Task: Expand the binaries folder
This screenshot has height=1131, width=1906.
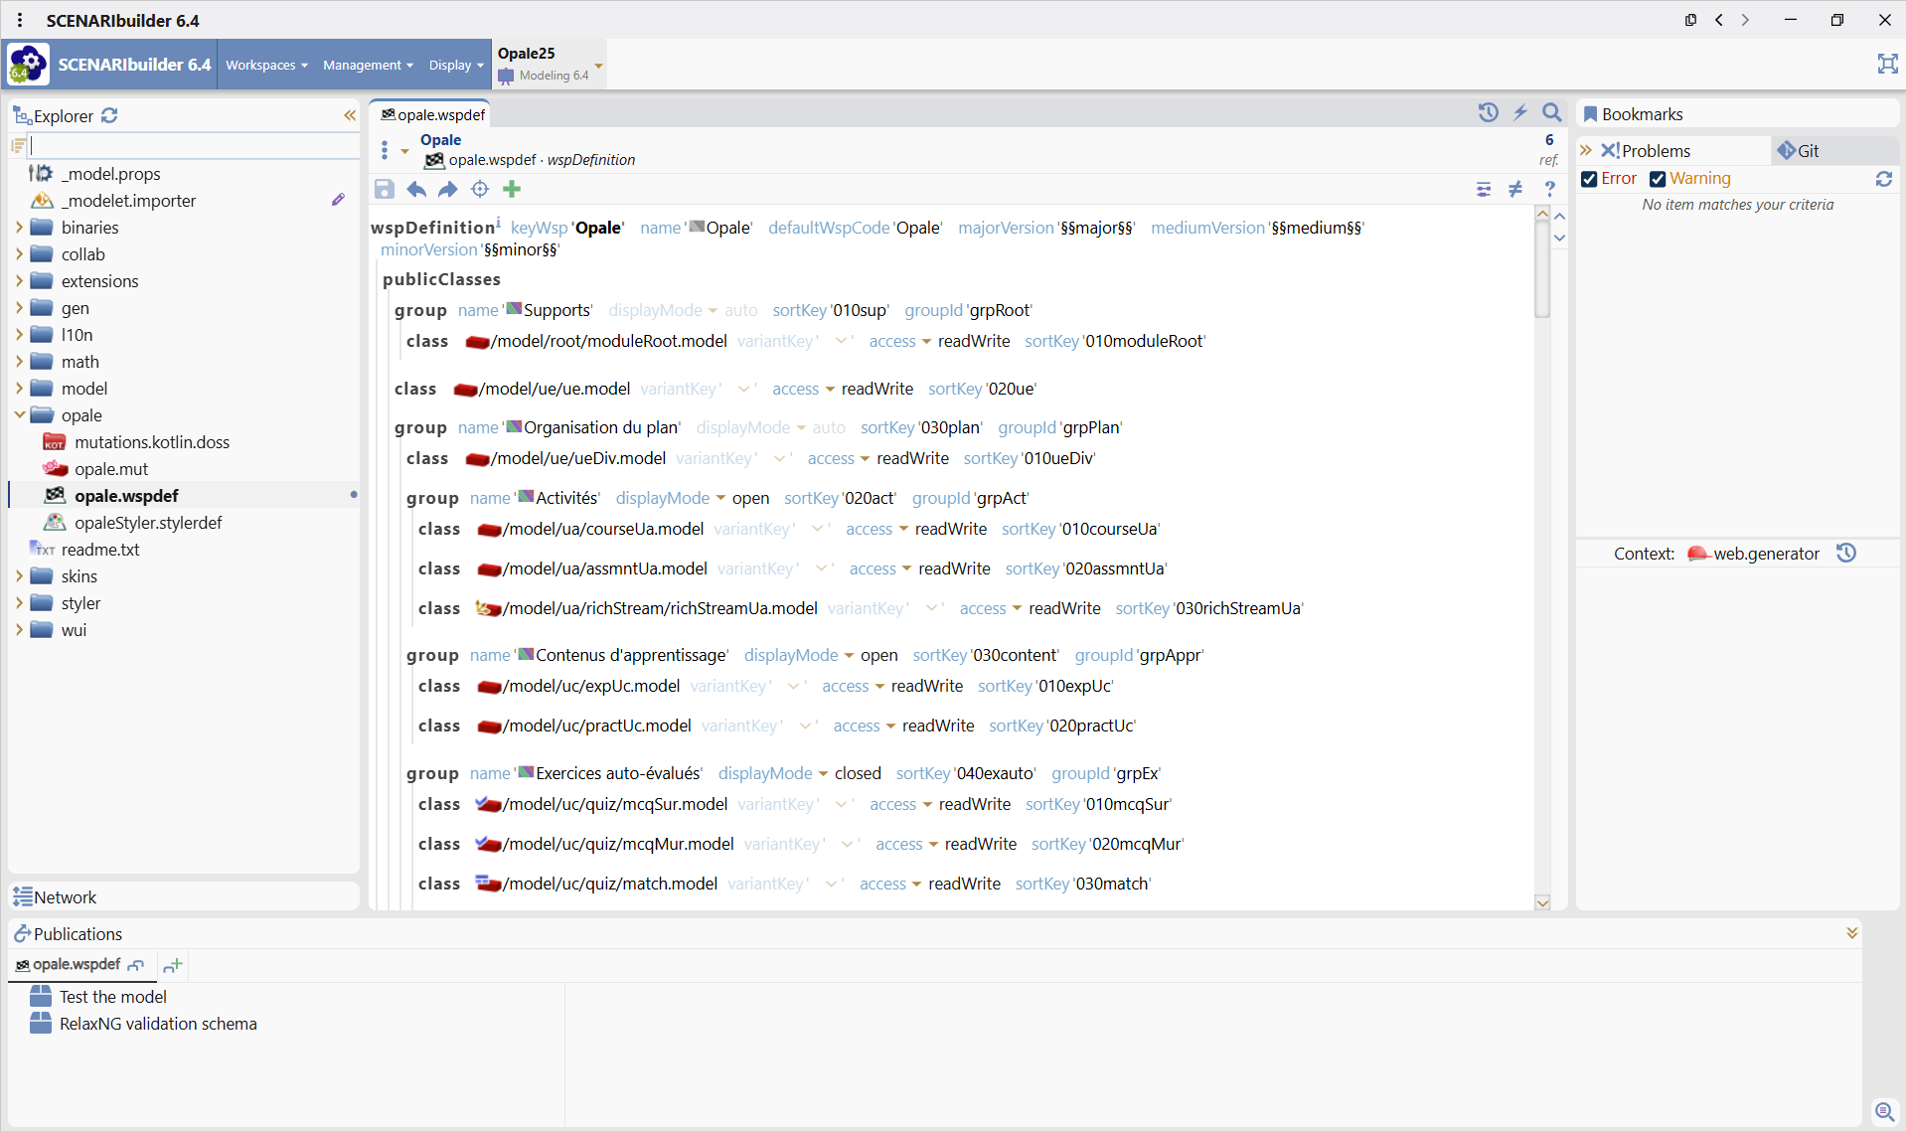Action: 19,227
